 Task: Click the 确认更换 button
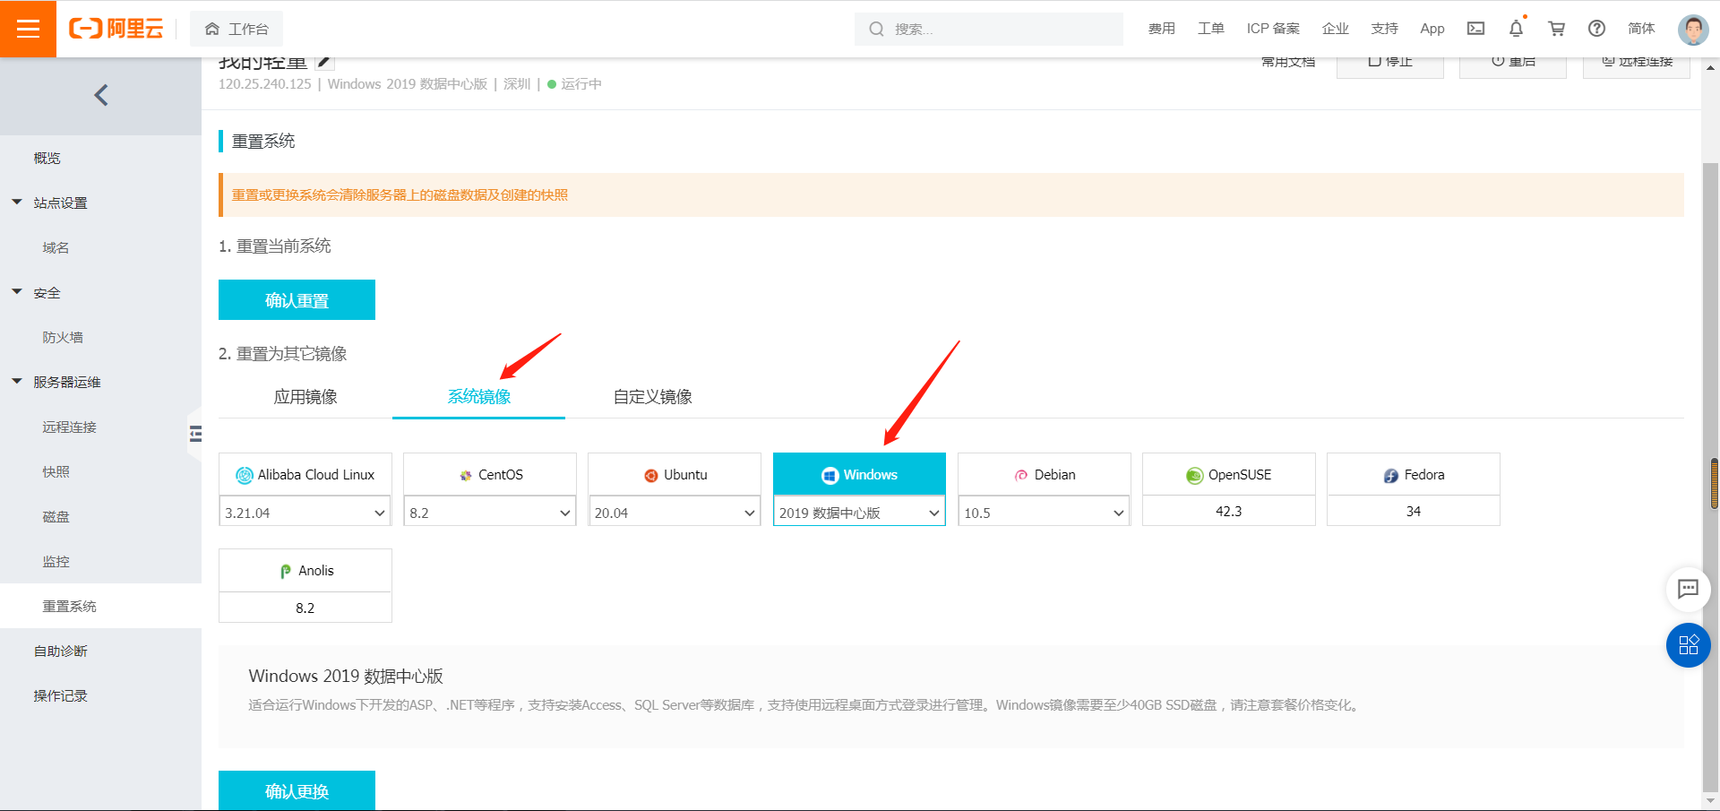(297, 790)
